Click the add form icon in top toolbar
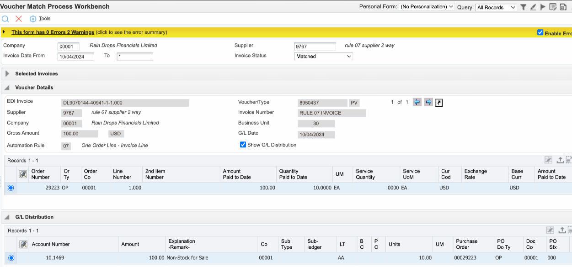This screenshot has height=267, width=572. (562, 7)
